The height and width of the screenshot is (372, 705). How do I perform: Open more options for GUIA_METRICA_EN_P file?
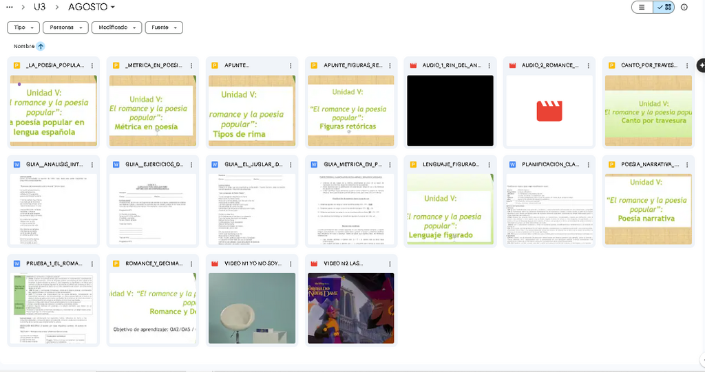click(x=390, y=165)
